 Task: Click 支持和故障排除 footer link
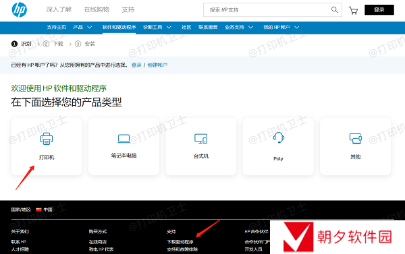(x=182, y=249)
